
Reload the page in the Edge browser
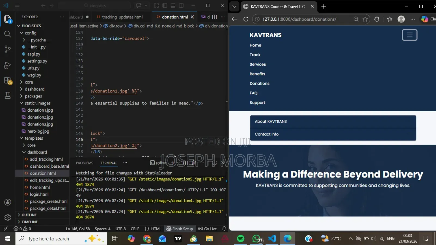point(246,19)
